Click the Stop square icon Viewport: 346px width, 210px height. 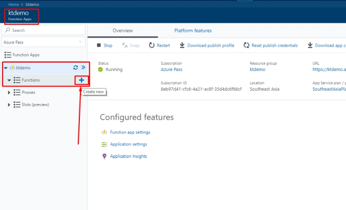pos(98,45)
